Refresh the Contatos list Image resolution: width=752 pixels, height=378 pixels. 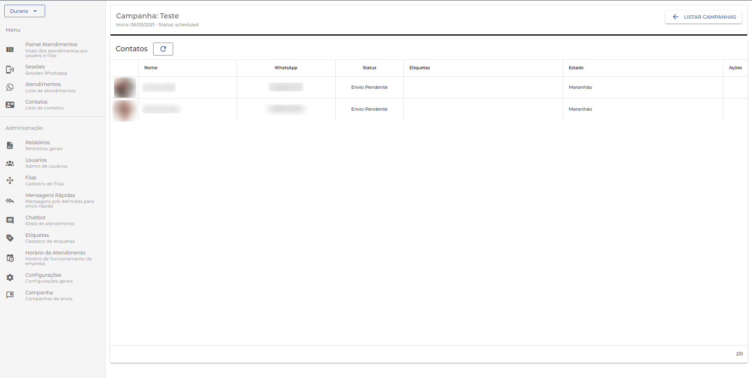pyautogui.click(x=163, y=49)
